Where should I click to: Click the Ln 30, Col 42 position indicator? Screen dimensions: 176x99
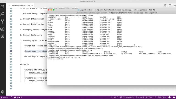coord(122,97)
